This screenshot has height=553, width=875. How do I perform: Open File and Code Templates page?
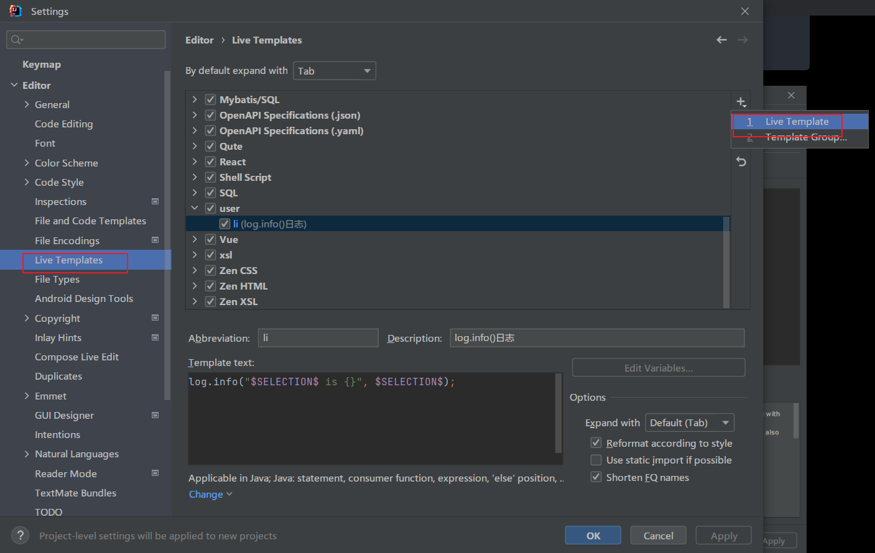pyautogui.click(x=90, y=221)
